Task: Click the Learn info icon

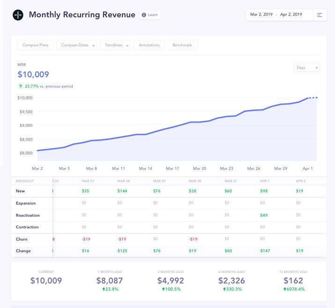Action: [144, 15]
